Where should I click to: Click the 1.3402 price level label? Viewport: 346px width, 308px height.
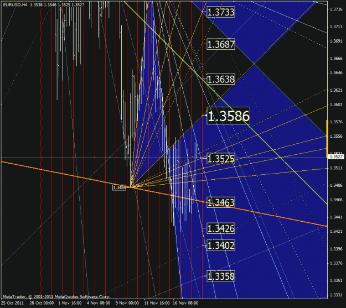tap(221, 245)
